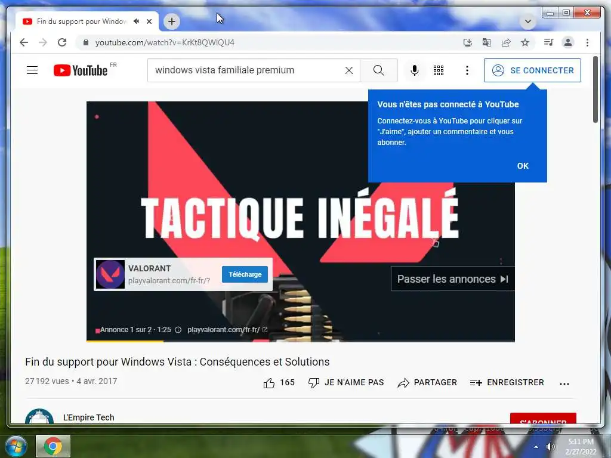Click PARTAGER to share video
Screen dimensions: 611x458
[x=427, y=382]
